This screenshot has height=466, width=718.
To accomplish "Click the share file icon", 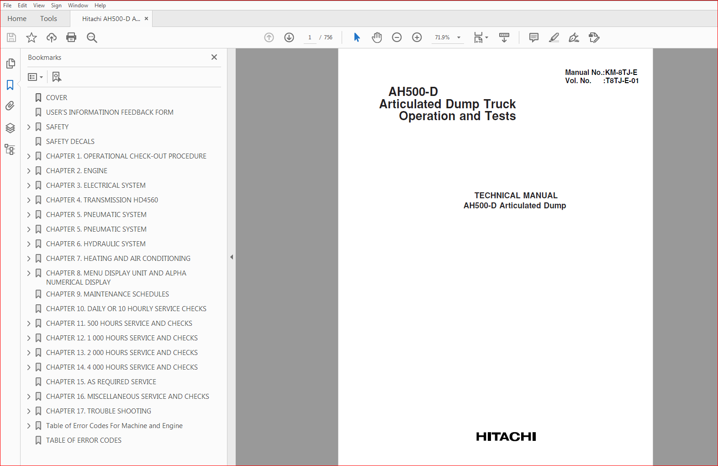I will [x=594, y=37].
